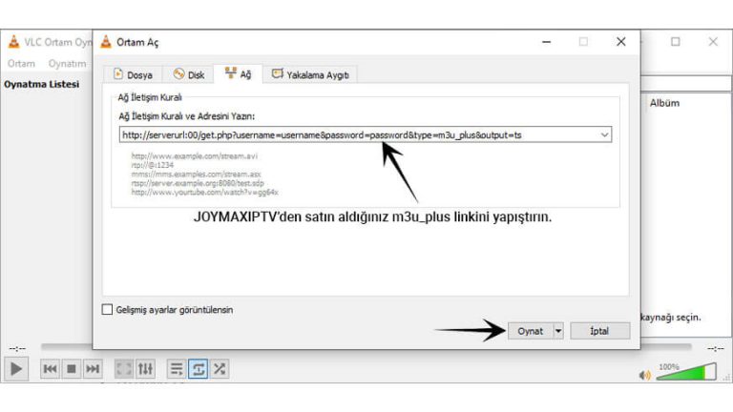Click the Play button in VLC controls
This screenshot has height=412, width=733.
[x=16, y=369]
